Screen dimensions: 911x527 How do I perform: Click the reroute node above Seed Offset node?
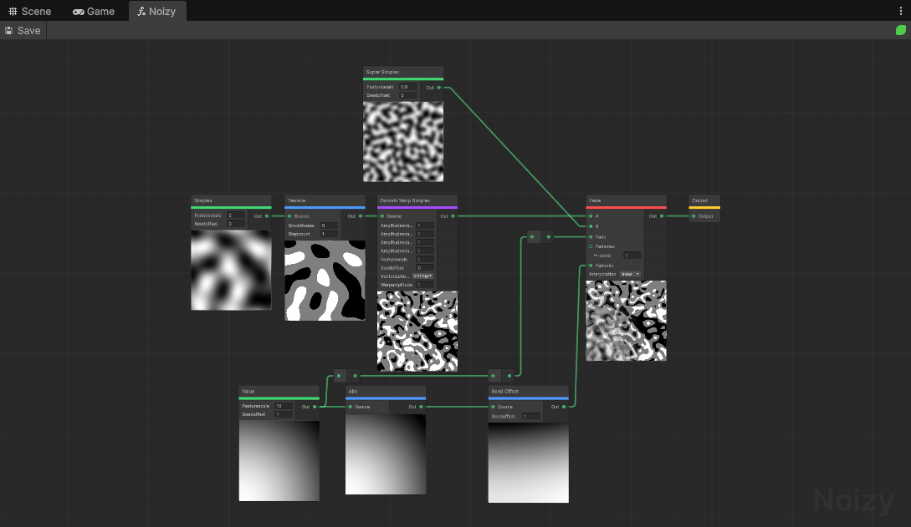click(x=501, y=376)
